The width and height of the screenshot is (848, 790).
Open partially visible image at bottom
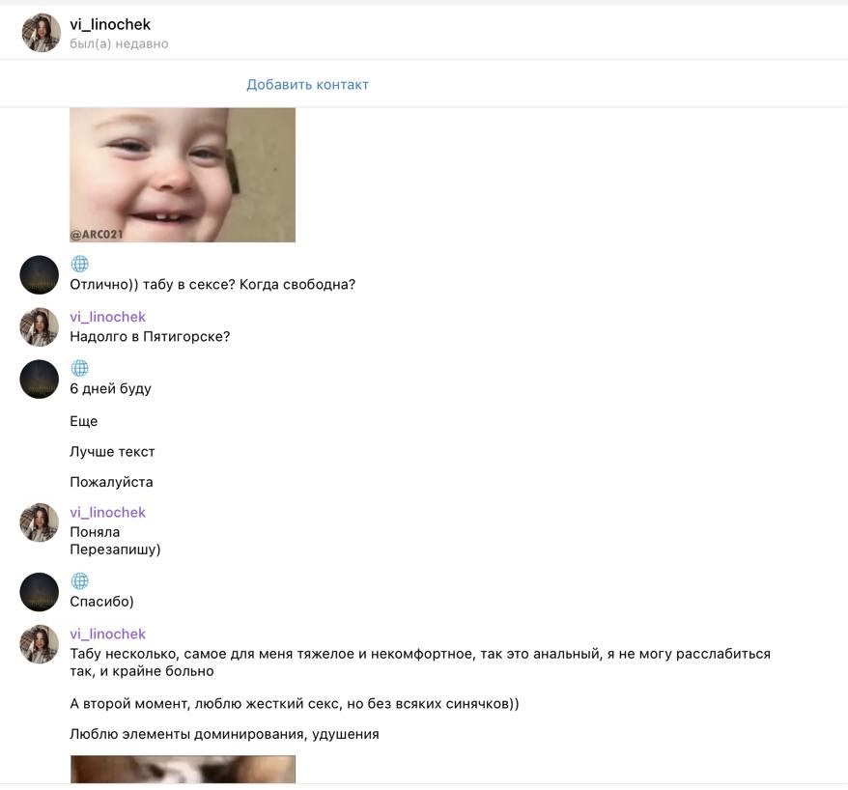click(x=183, y=770)
